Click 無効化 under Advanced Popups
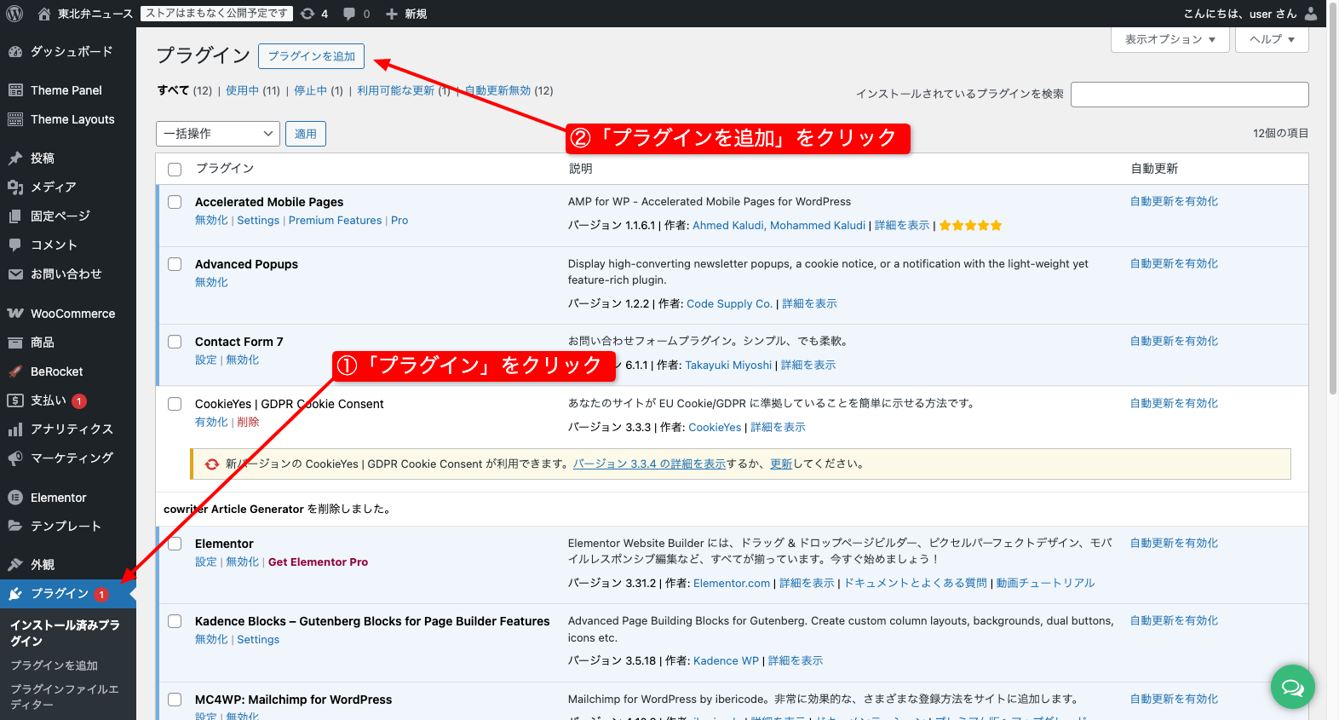The image size is (1339, 720). pos(211,282)
